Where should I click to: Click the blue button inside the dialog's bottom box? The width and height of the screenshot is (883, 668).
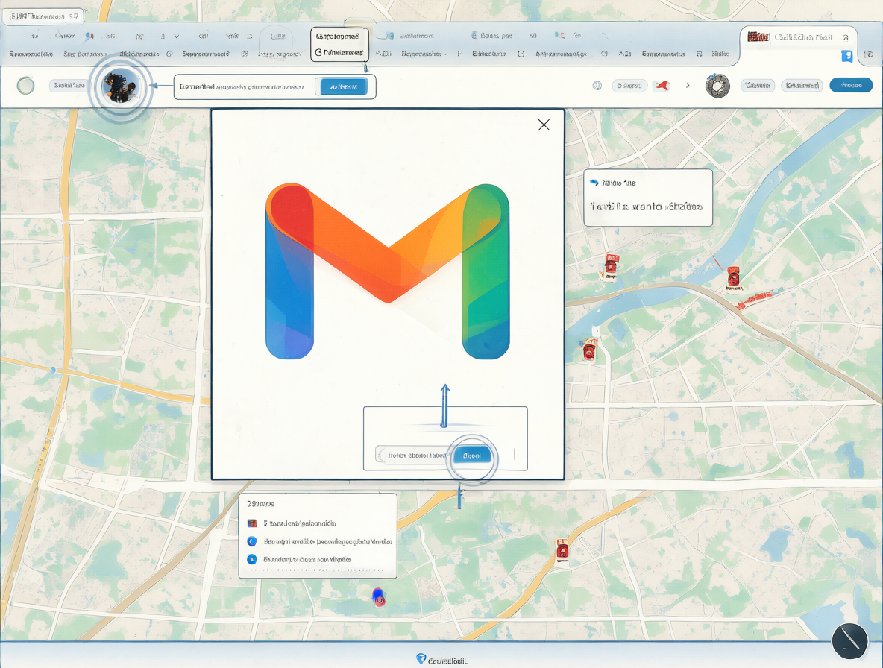click(x=472, y=456)
